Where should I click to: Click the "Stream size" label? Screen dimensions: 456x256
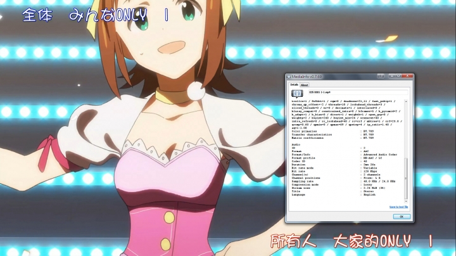tap(301, 188)
